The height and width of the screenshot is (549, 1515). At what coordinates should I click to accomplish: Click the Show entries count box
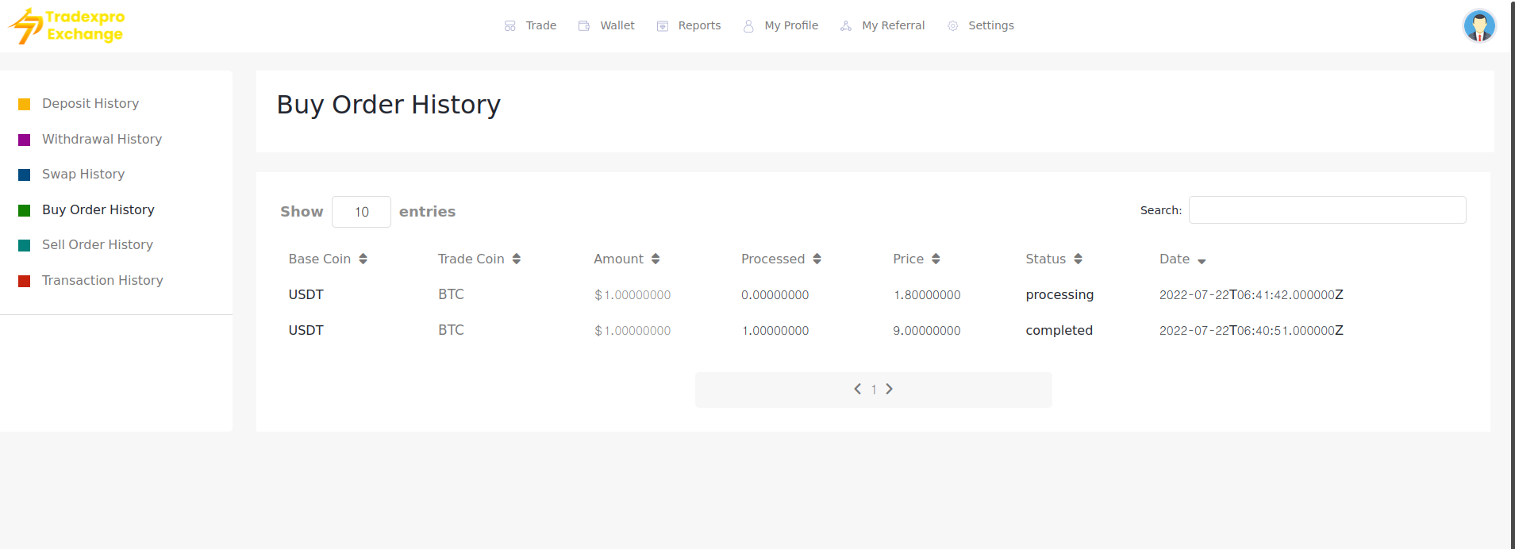(x=361, y=212)
